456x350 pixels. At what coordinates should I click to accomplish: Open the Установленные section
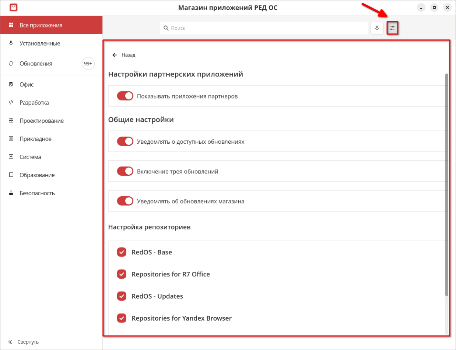tap(39, 43)
